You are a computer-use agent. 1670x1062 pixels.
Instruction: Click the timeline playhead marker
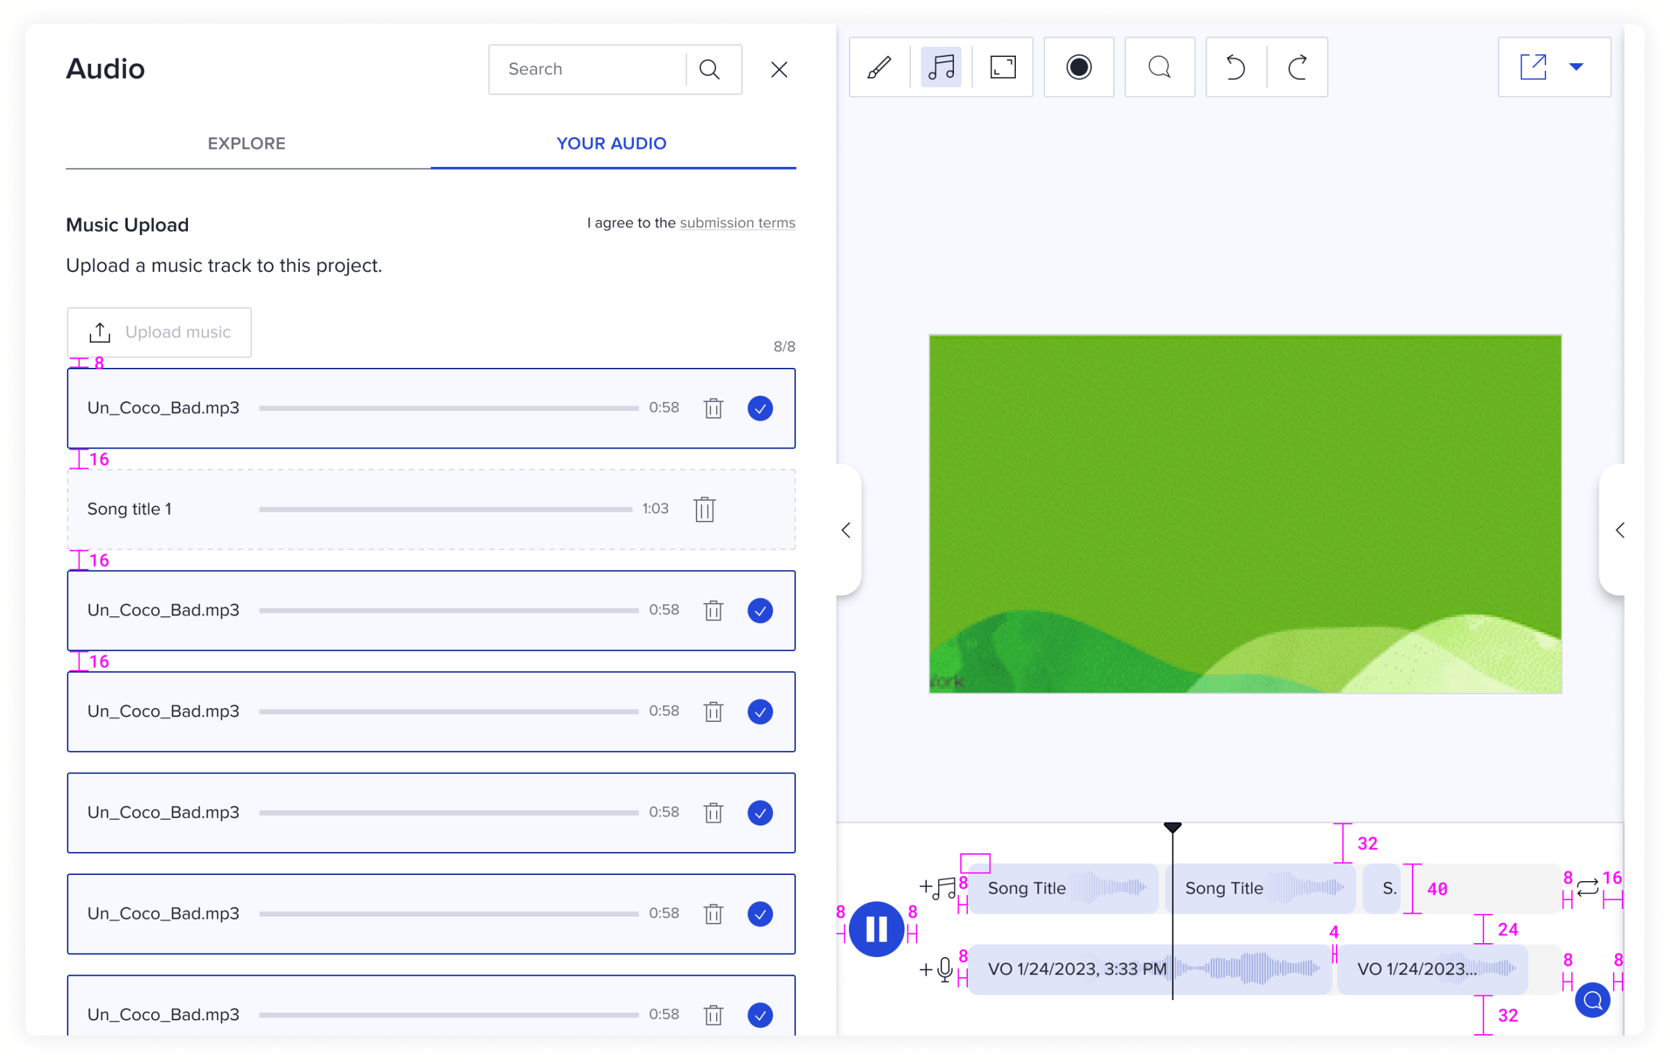[1172, 828]
